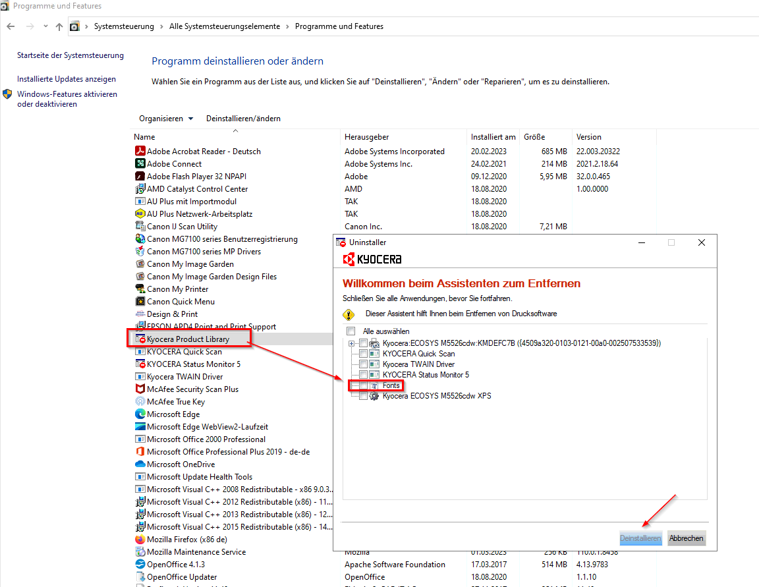Check the Kyocera ECOSYS M5526cdw XPS checkbox
This screenshot has height=587, width=759.
pos(363,396)
